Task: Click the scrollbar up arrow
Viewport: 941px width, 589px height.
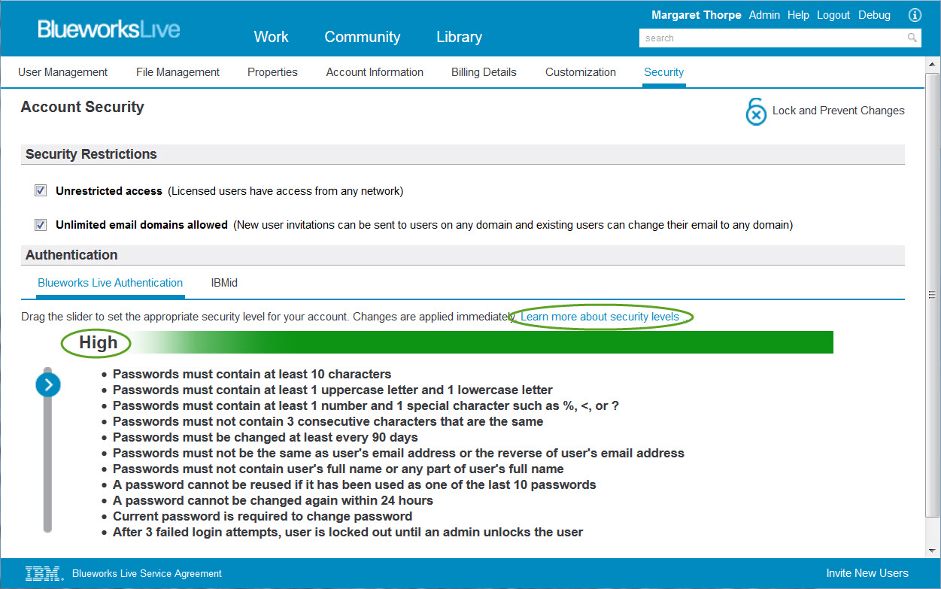Action: pyautogui.click(x=932, y=65)
